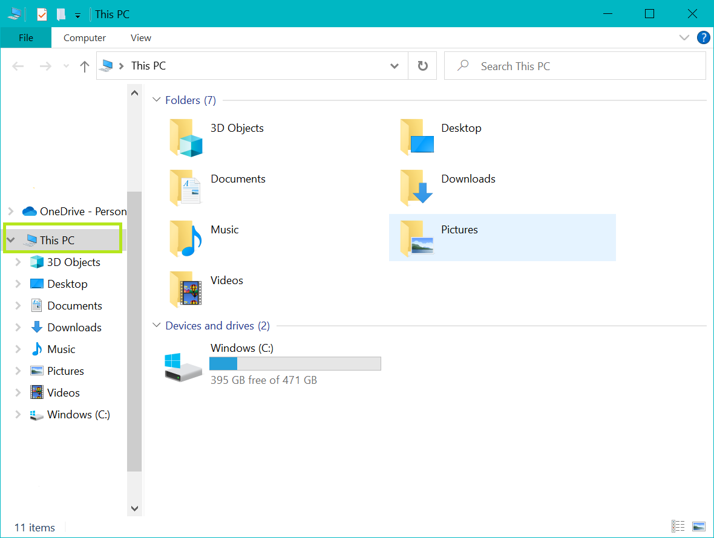Viewport: 714px width, 538px height.
Task: Switch to the Computer tab
Action: 84,37
